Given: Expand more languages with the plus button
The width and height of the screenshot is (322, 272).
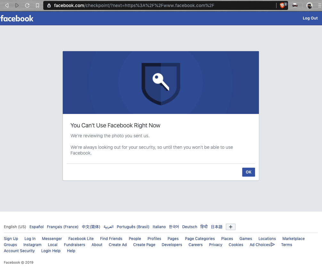Looking at the screenshot, I should 230,227.
